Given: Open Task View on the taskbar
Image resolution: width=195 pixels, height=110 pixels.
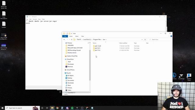Looking at the screenshot, I should click(47, 108).
